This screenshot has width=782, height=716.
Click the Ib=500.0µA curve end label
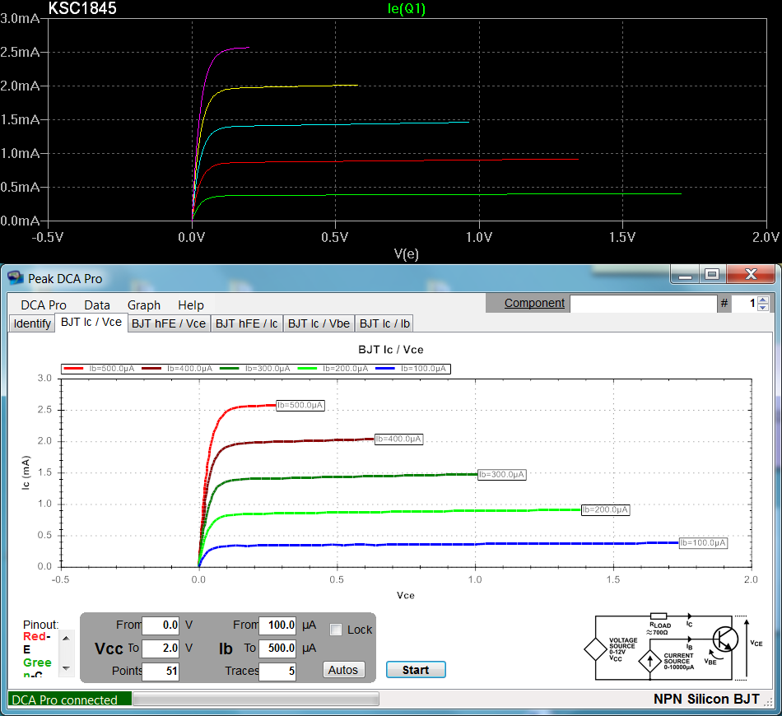point(300,405)
